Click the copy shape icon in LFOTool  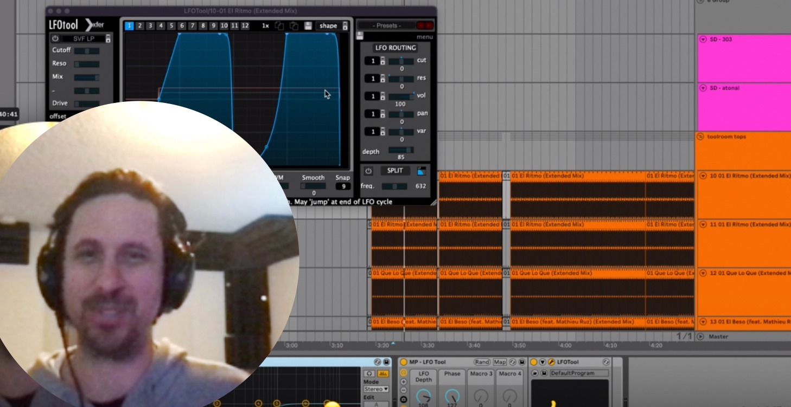[x=279, y=26]
